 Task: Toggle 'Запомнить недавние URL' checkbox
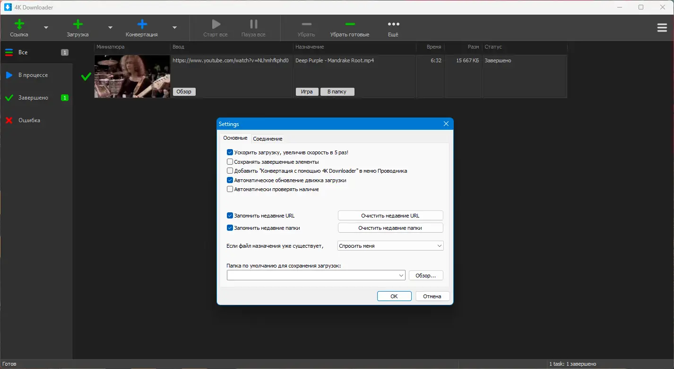[x=230, y=216]
